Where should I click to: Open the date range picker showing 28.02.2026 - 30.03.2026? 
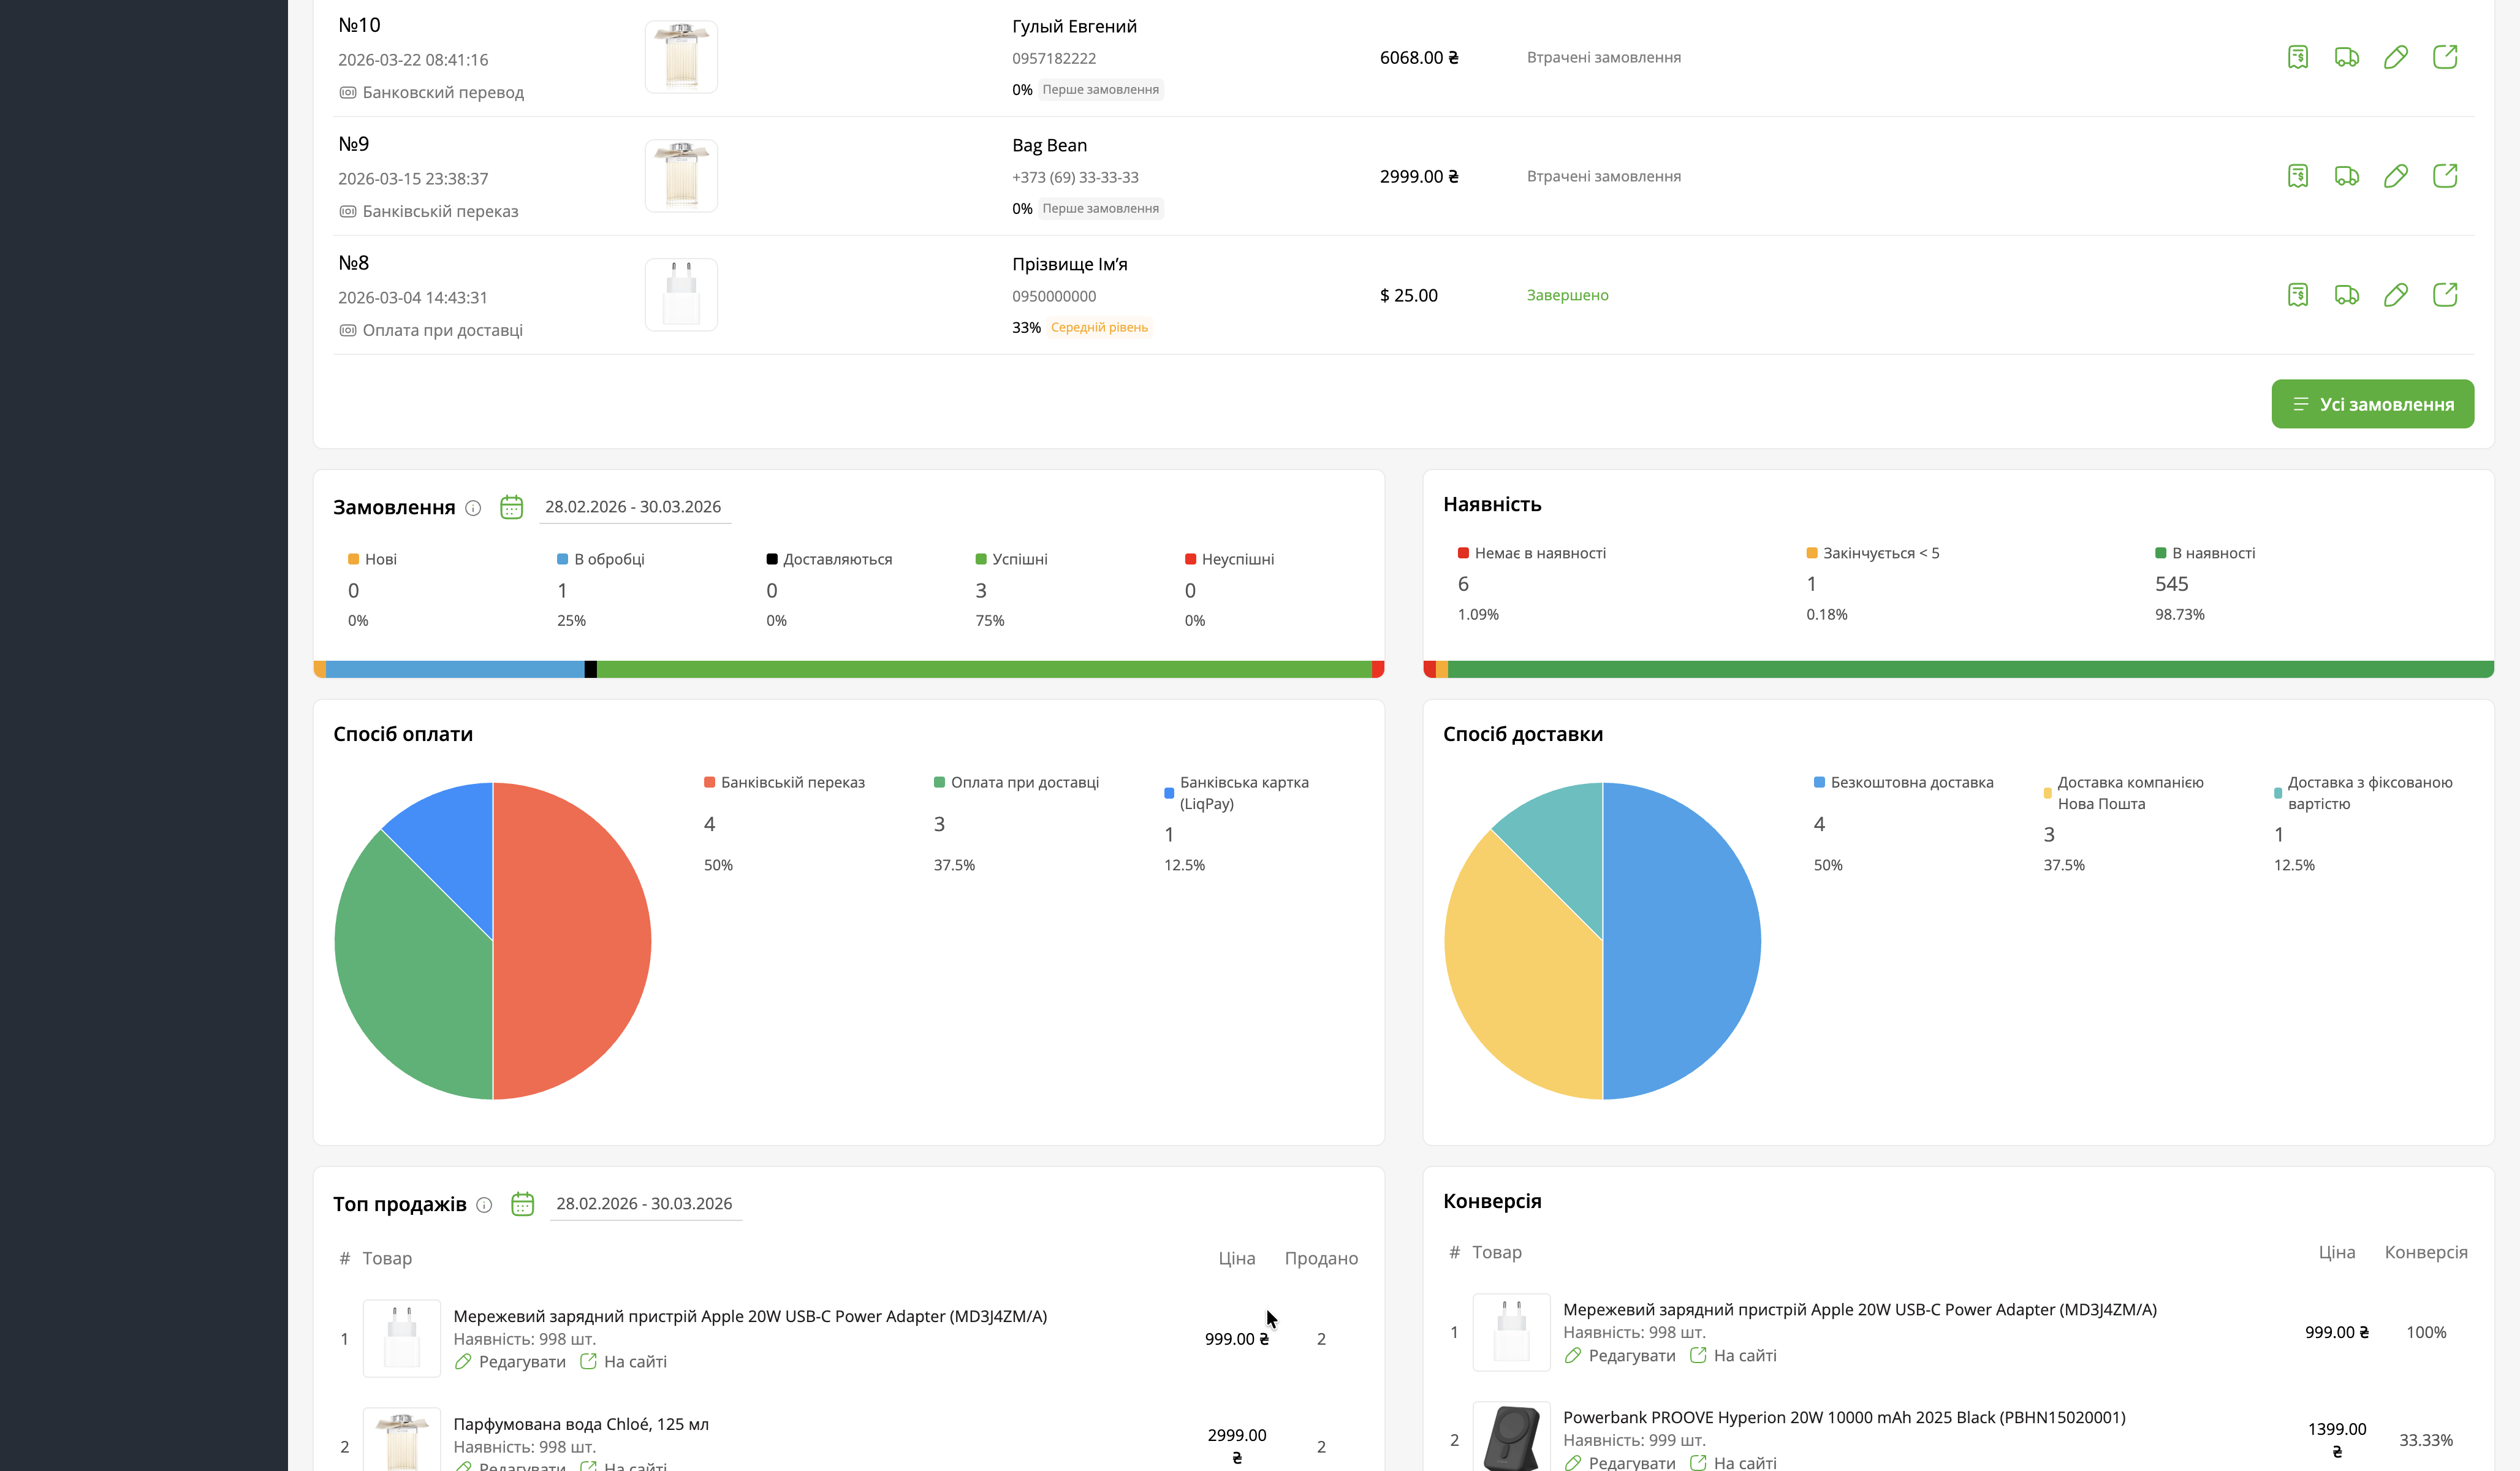click(x=634, y=506)
